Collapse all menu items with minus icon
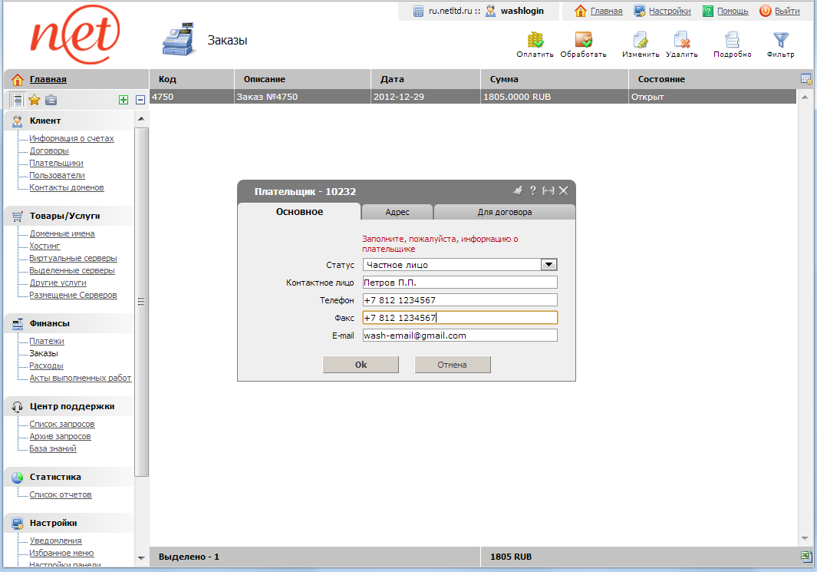Viewport: 817px width, 572px height. (x=140, y=100)
